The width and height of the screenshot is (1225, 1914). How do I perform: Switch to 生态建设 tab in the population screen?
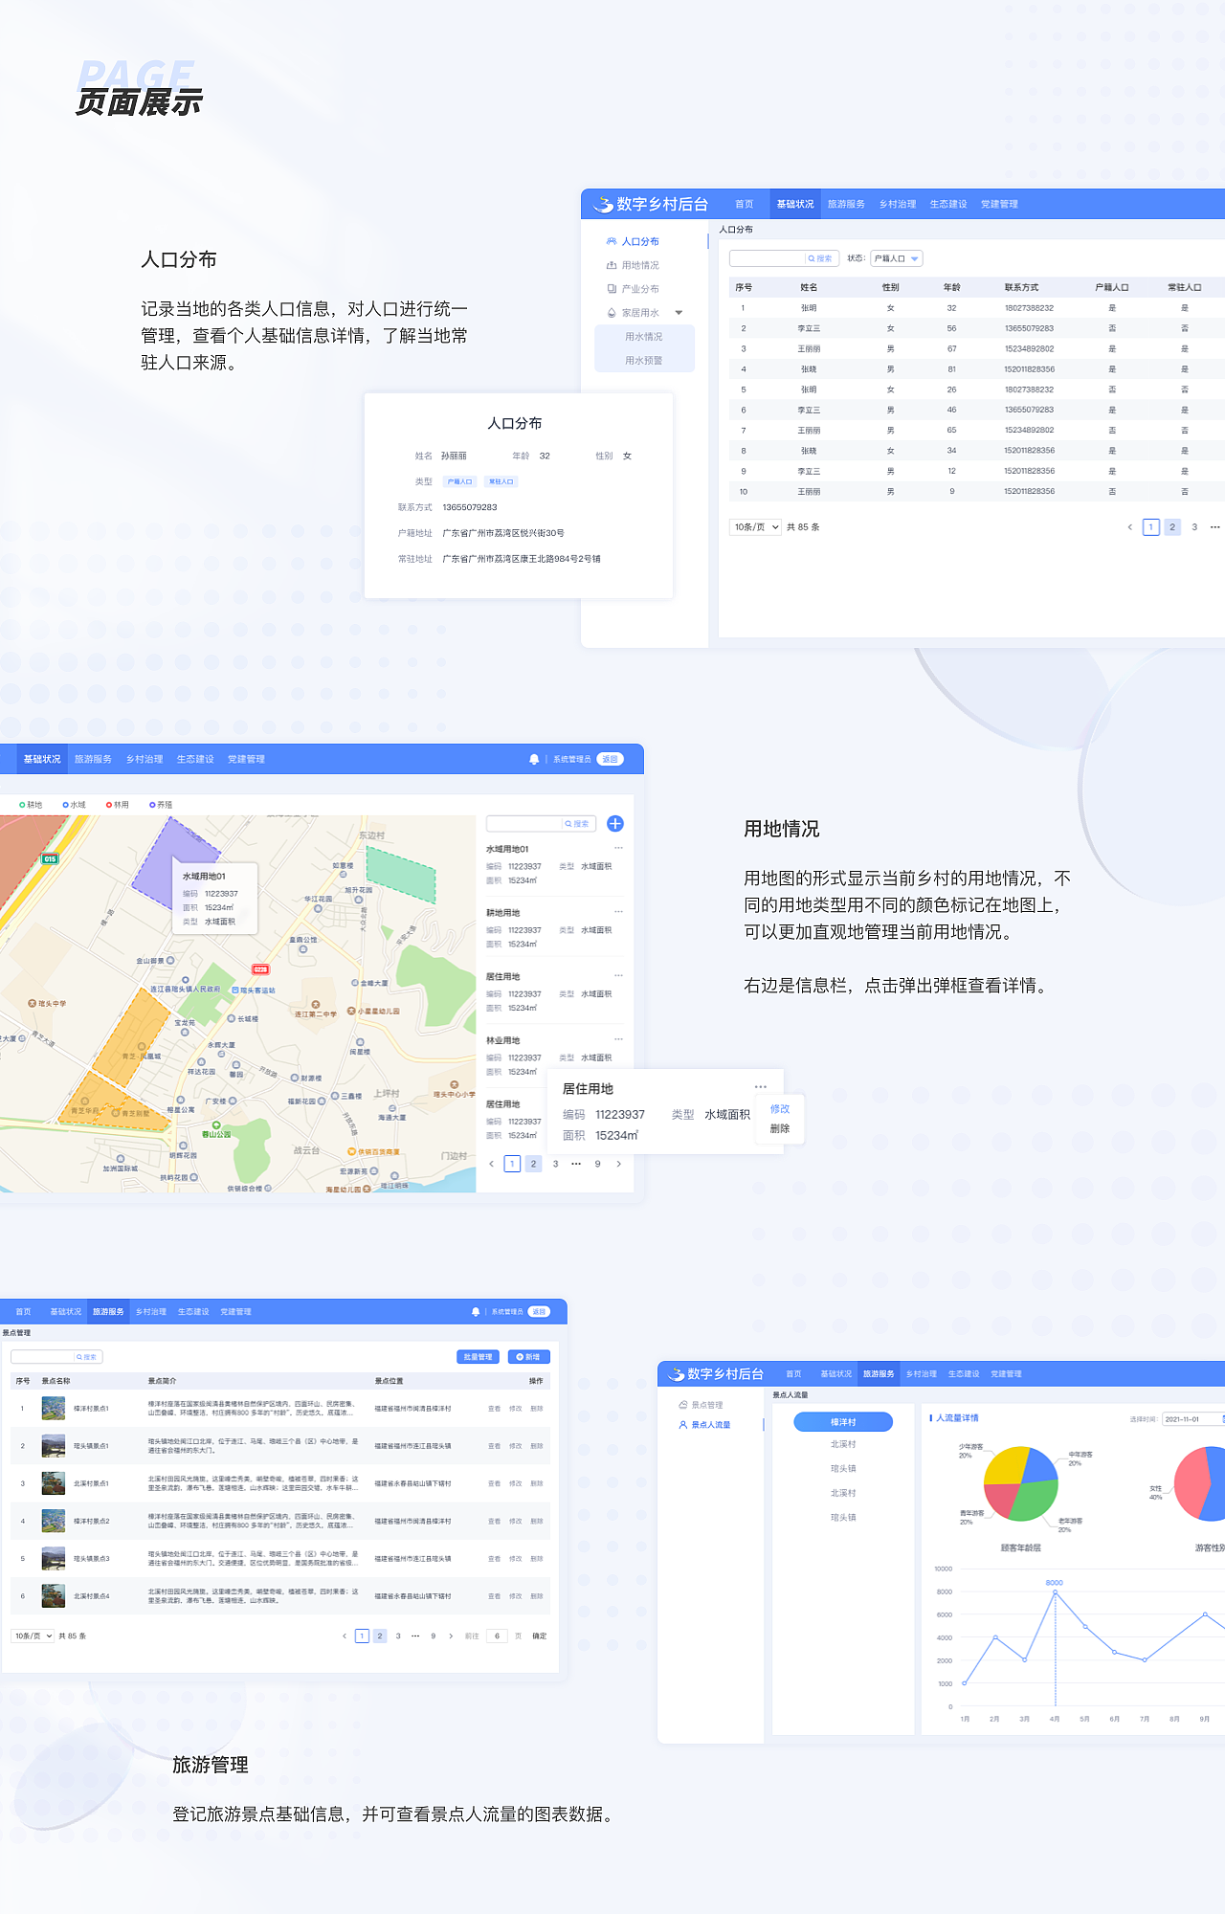(948, 204)
